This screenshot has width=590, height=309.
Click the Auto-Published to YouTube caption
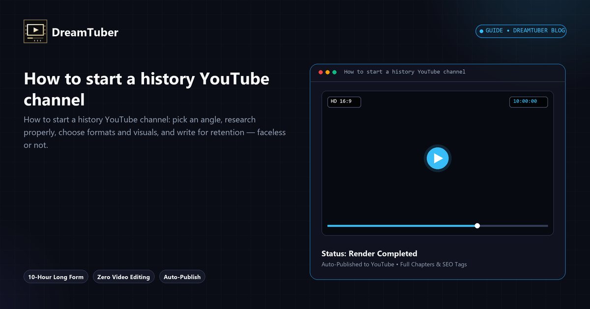tap(394, 264)
